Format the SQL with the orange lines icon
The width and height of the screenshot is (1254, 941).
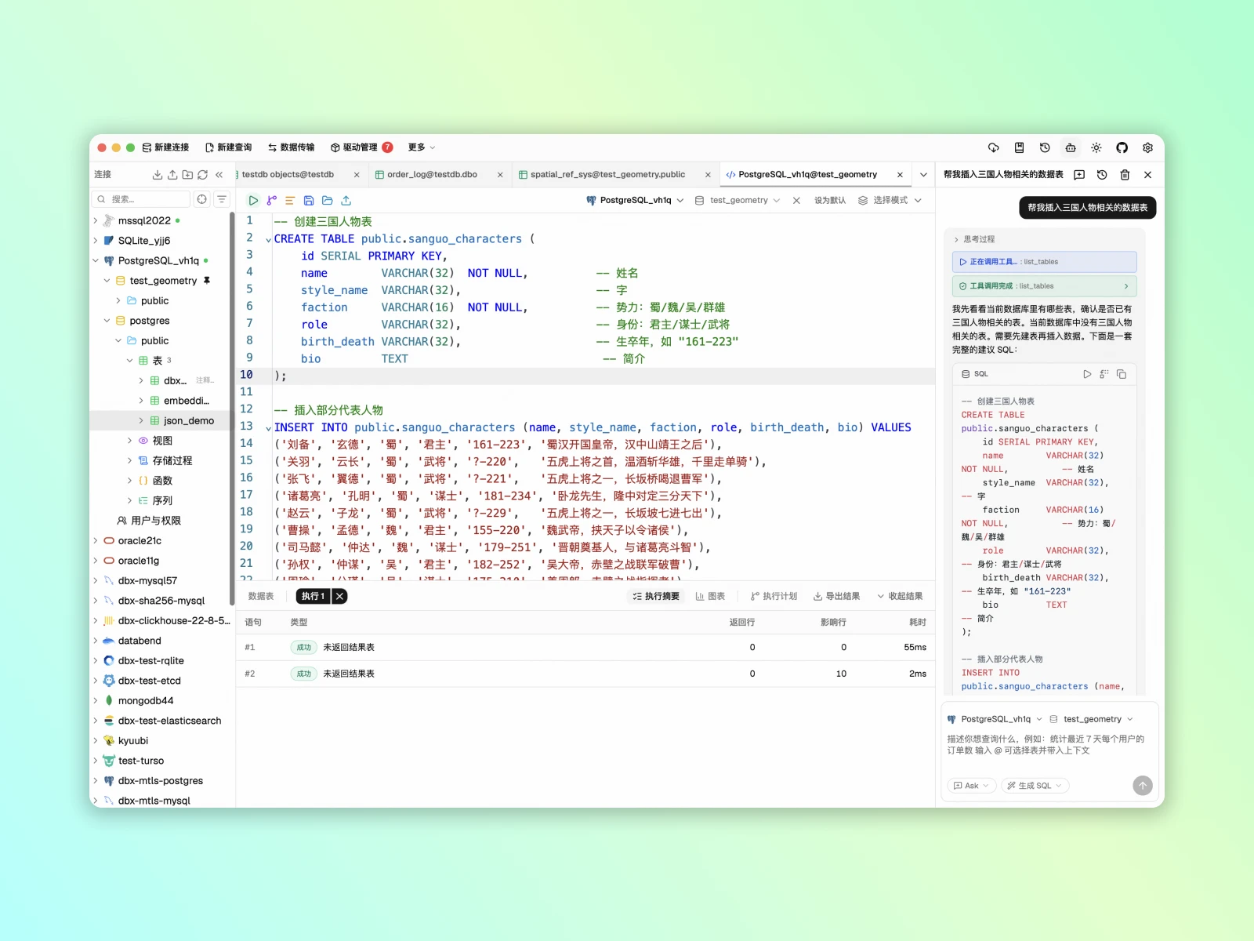290,201
